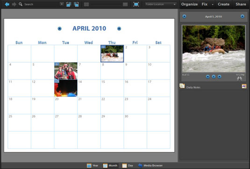Click the next day arrow in right panel
Screen dimensions: 250x169
click(243, 16)
